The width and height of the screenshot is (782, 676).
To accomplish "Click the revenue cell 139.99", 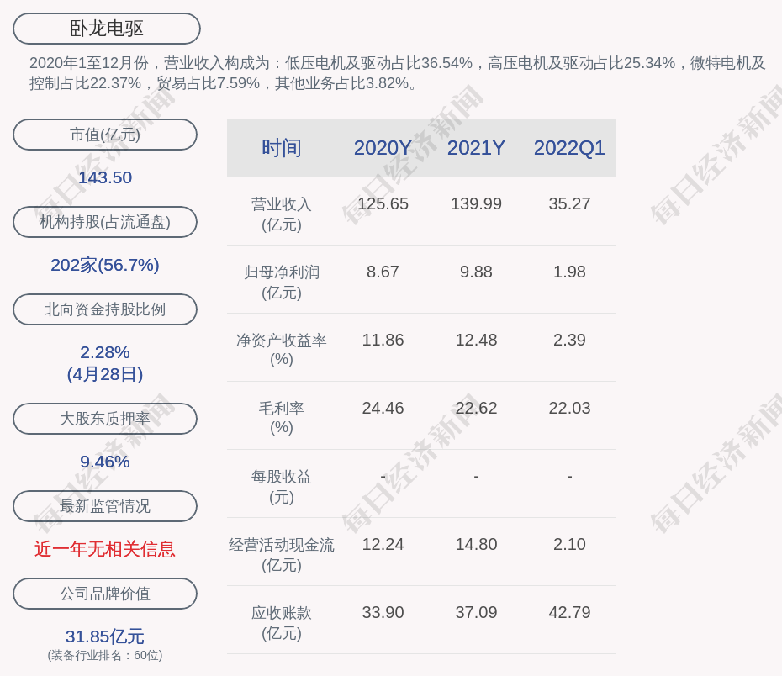I will (x=476, y=203).
